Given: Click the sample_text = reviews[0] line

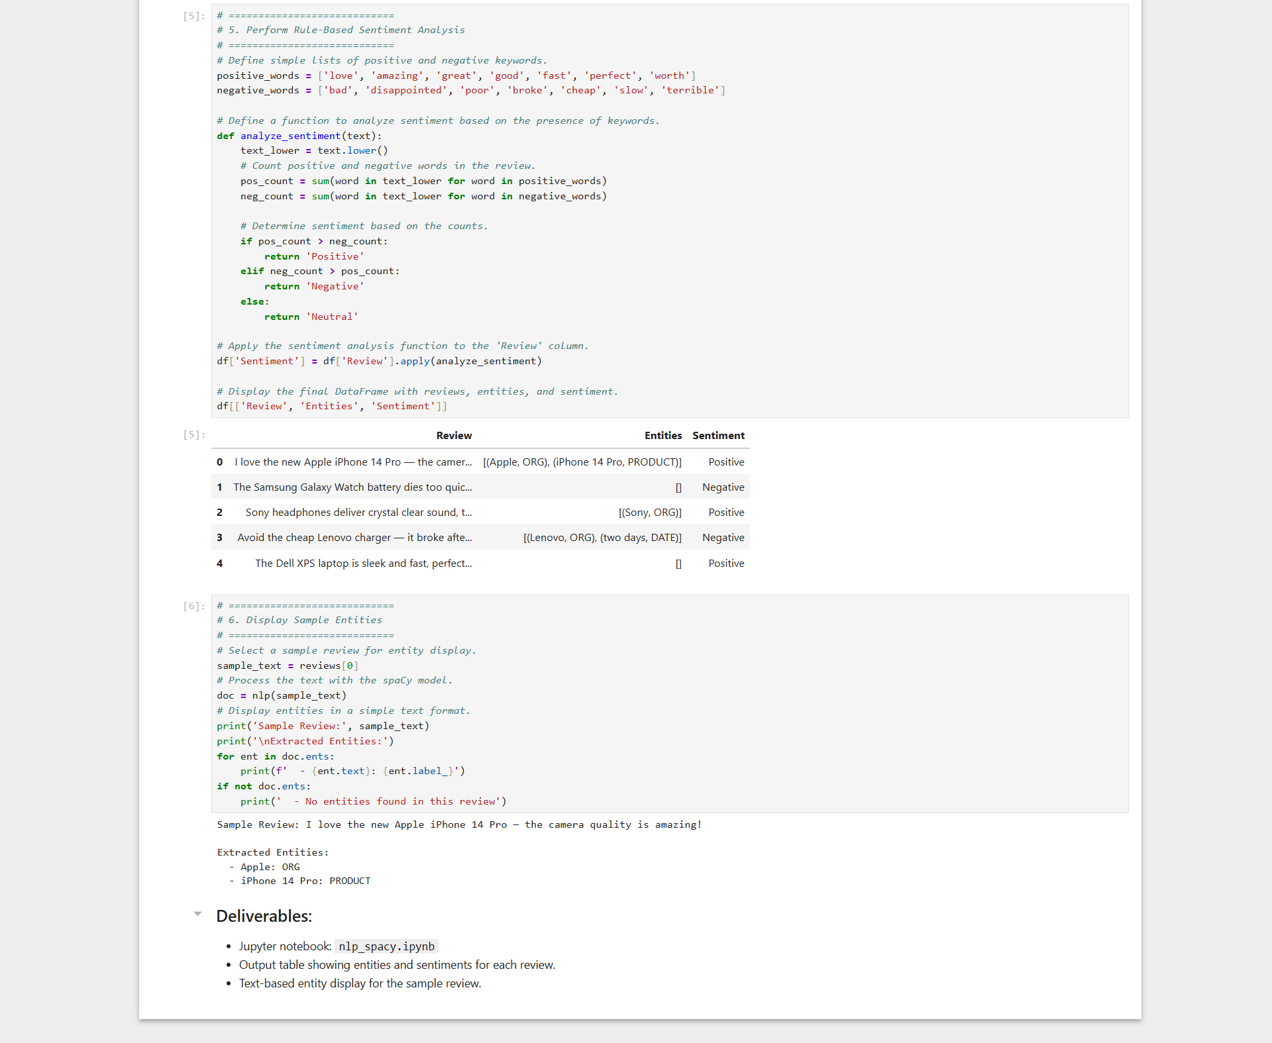Looking at the screenshot, I should (x=288, y=666).
